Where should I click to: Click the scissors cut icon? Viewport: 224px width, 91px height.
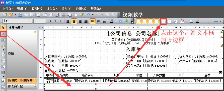tap(64, 15)
